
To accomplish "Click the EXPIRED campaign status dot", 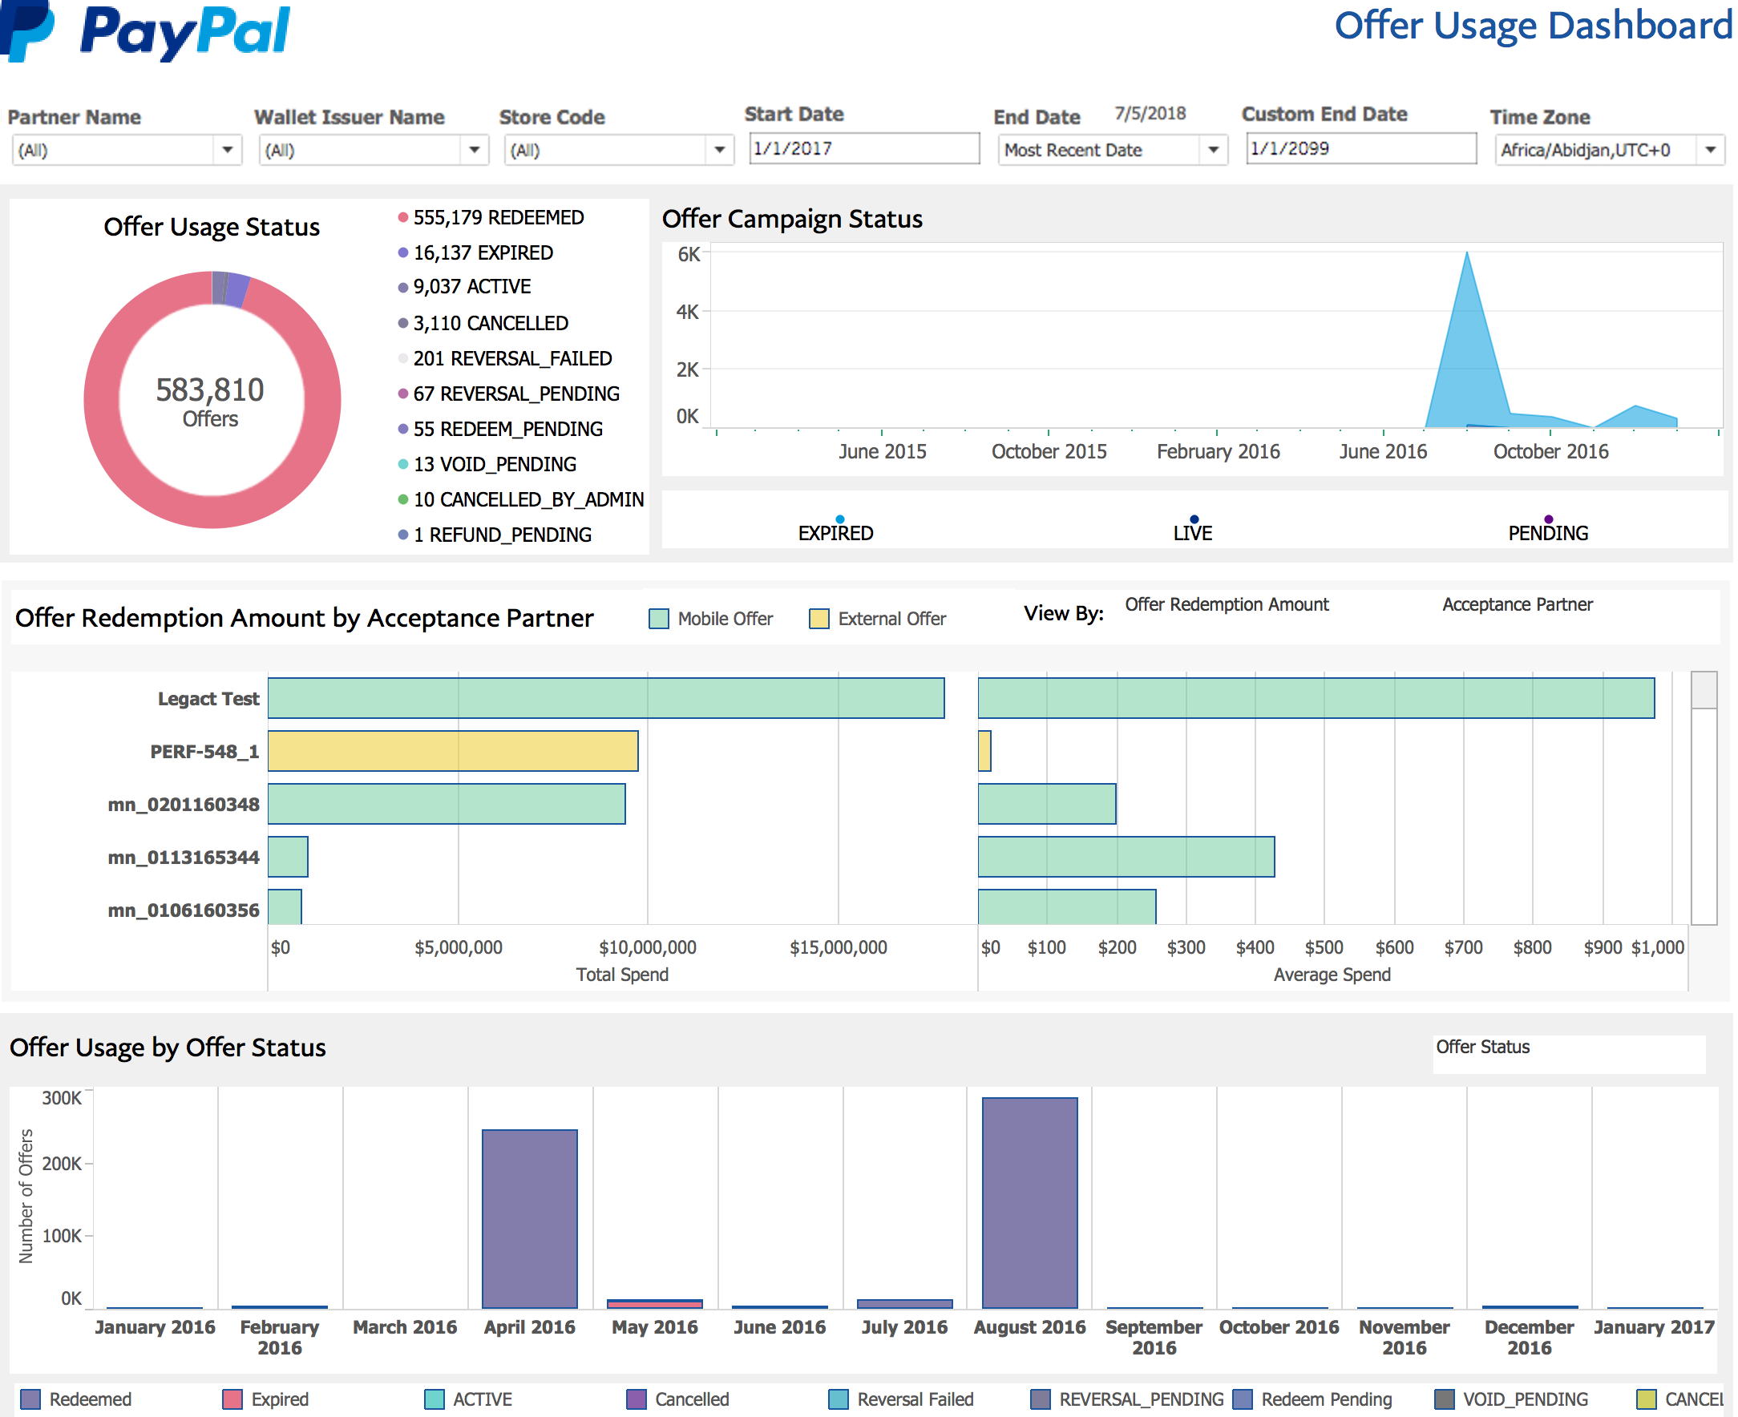I will [x=839, y=519].
